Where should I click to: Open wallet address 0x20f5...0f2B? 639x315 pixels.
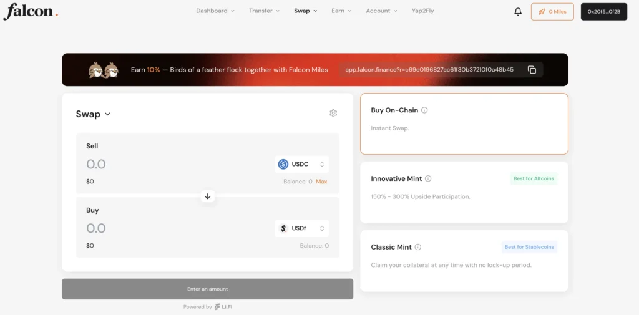pyautogui.click(x=604, y=12)
